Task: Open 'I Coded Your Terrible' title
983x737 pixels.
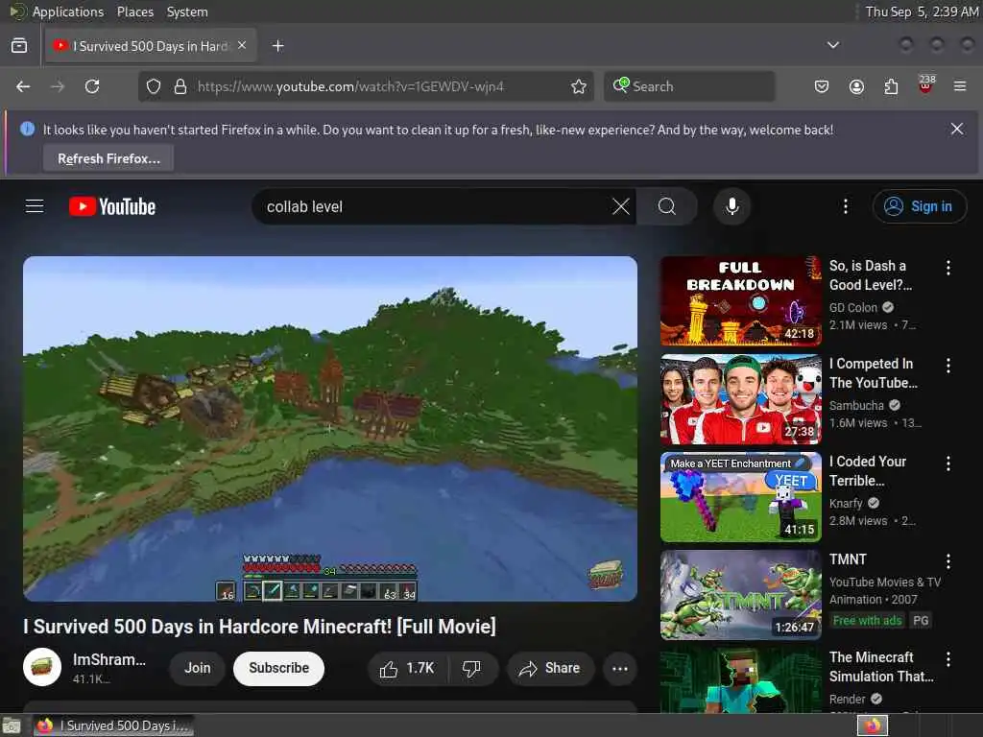Action: pyautogui.click(x=868, y=470)
